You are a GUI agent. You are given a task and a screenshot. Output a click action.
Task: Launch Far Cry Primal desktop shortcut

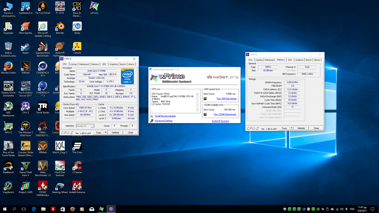(x=43, y=8)
